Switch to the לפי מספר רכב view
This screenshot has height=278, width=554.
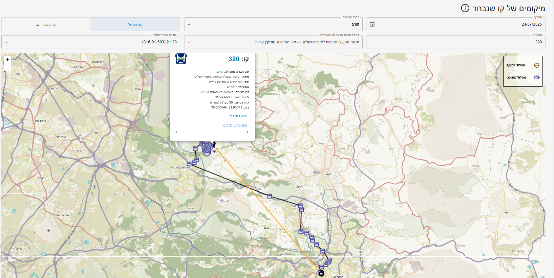point(46,25)
